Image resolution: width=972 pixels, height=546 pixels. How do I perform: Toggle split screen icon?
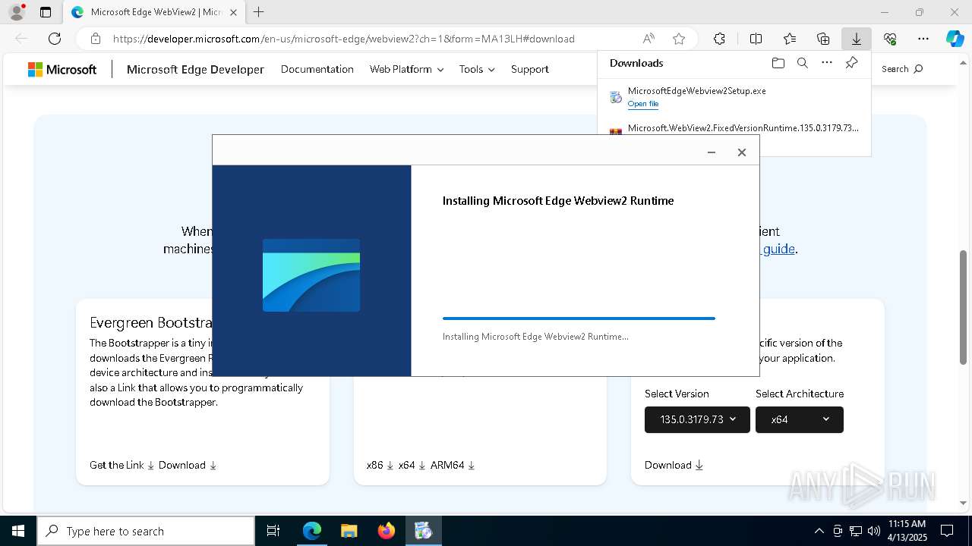click(x=756, y=39)
